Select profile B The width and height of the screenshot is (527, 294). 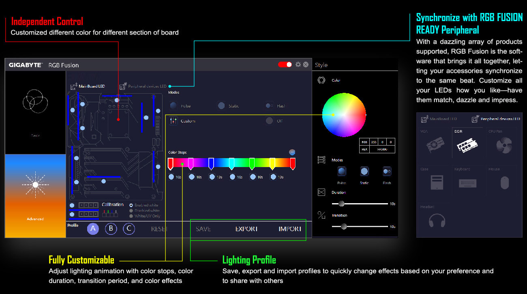pos(111,229)
